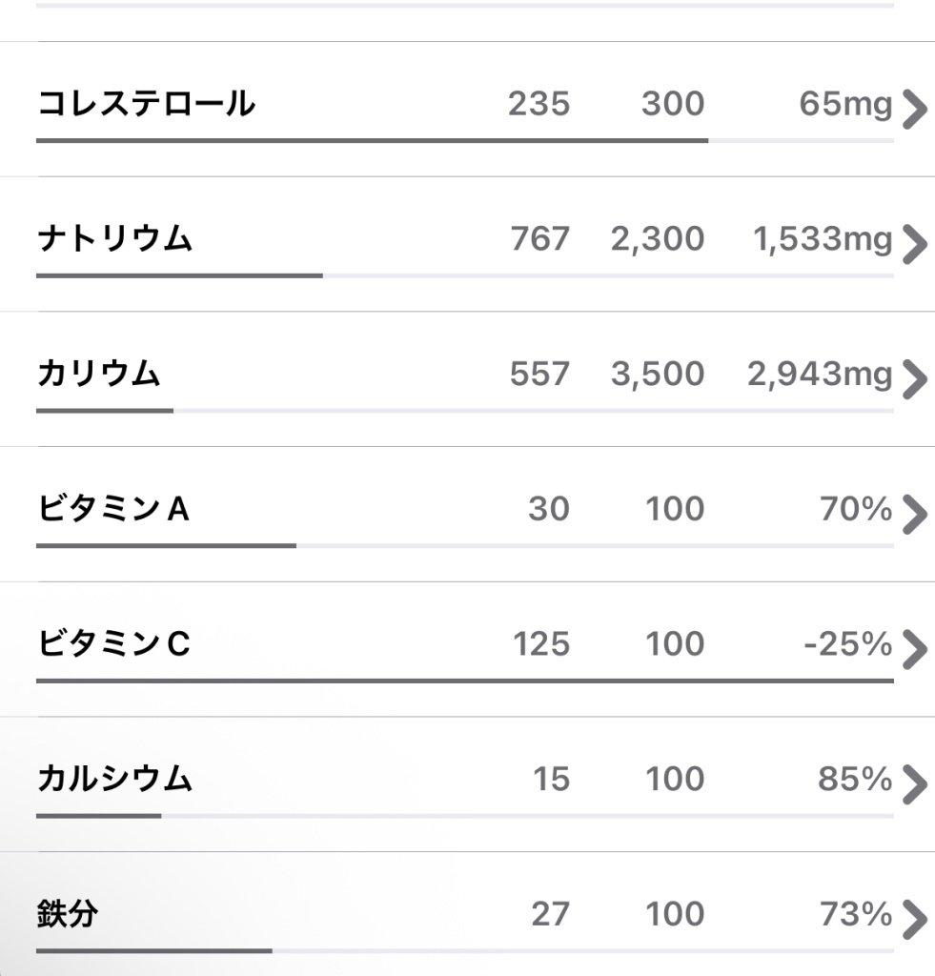Click the 65mg remaining cholesterol value
The height and width of the screenshot is (976, 935).
point(846,104)
